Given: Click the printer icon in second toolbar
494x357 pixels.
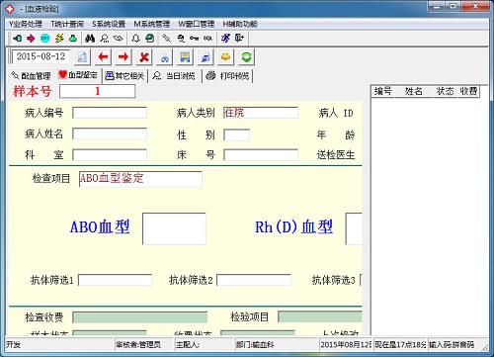Looking at the screenshot, I should (206, 57).
